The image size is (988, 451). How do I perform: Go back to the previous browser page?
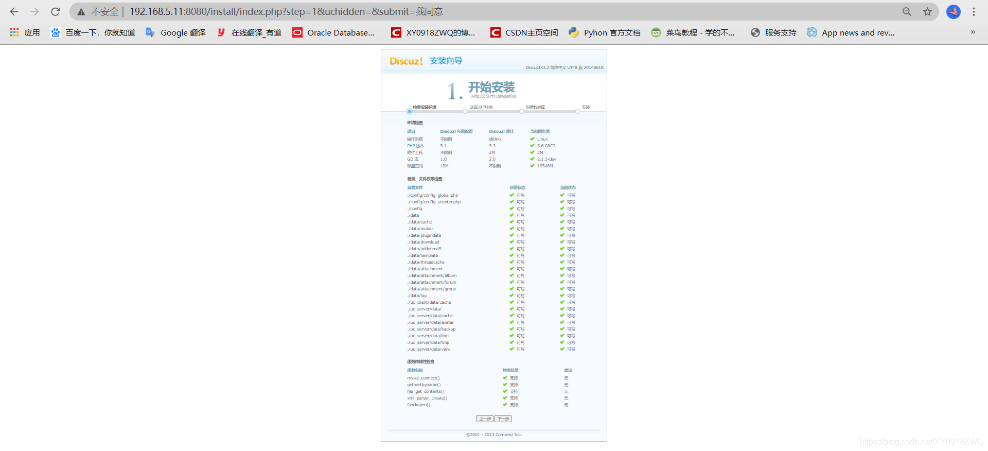(x=14, y=11)
